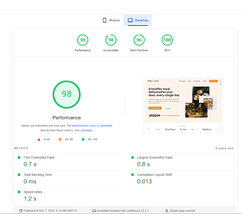Click the Captured at Dec 7, 2024 text

tap(50, 211)
